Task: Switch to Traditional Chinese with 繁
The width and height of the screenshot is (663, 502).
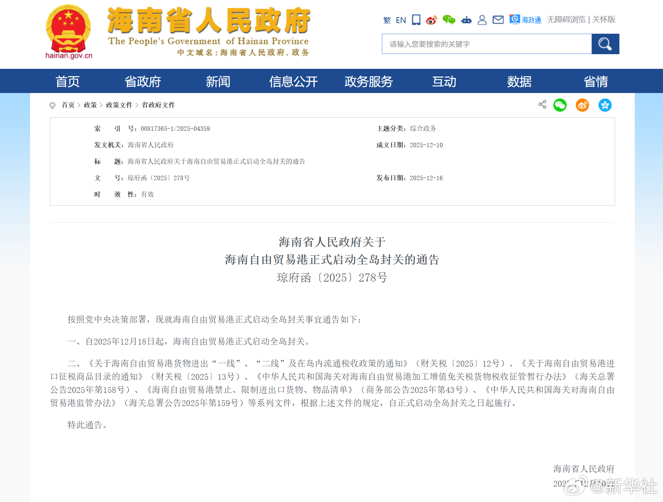Action: tap(387, 20)
